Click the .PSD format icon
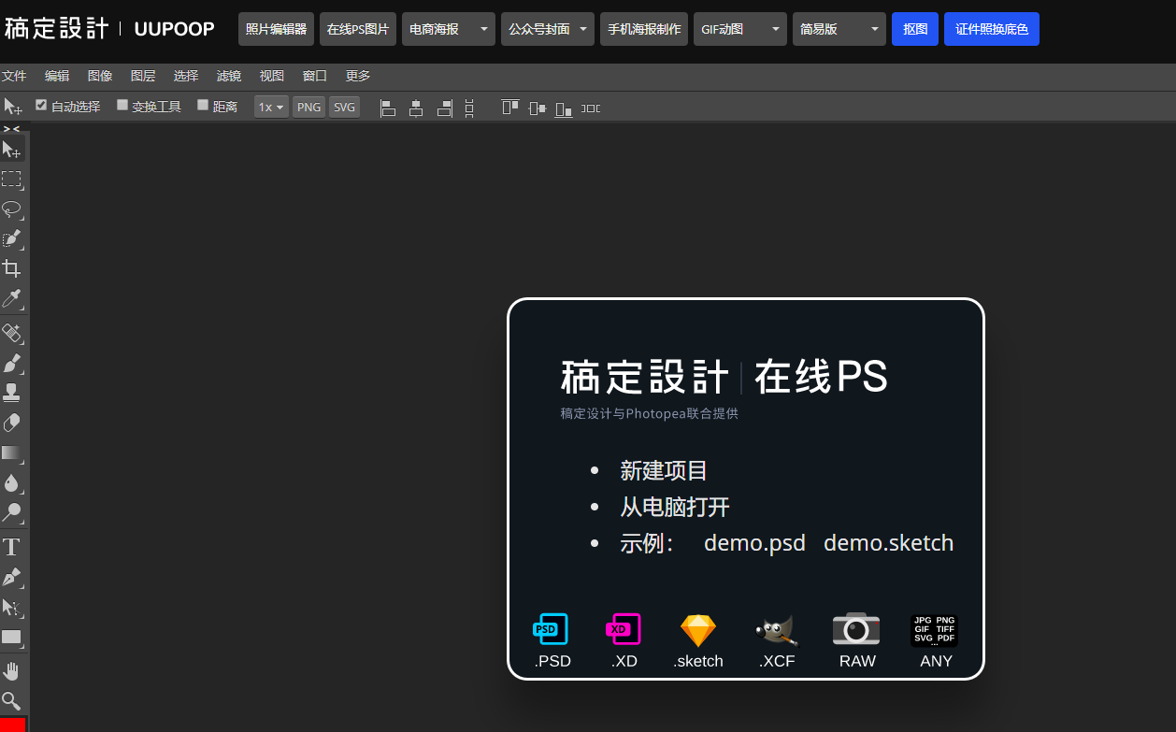 tap(551, 629)
